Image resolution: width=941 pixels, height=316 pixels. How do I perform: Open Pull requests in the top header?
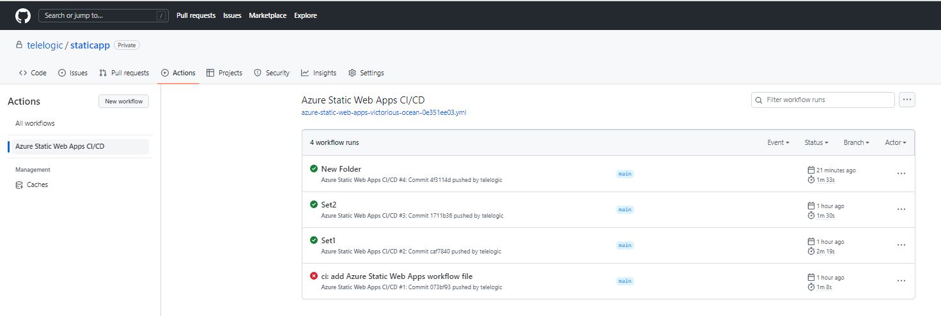[196, 15]
